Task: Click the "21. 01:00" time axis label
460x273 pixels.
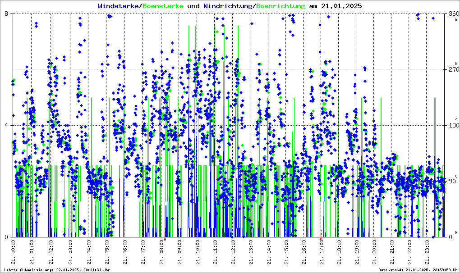Action: pyautogui.click(x=32, y=252)
